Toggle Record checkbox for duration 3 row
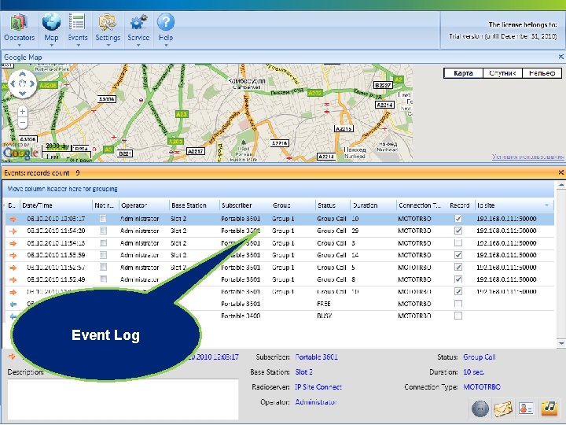 tap(458, 243)
